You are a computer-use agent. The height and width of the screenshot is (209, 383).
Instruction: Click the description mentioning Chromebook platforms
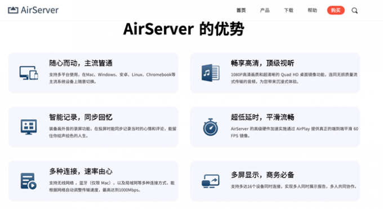click(x=112, y=78)
